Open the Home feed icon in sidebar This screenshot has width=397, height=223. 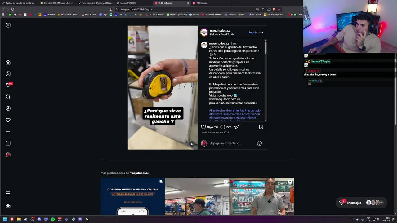[x=8, y=62]
